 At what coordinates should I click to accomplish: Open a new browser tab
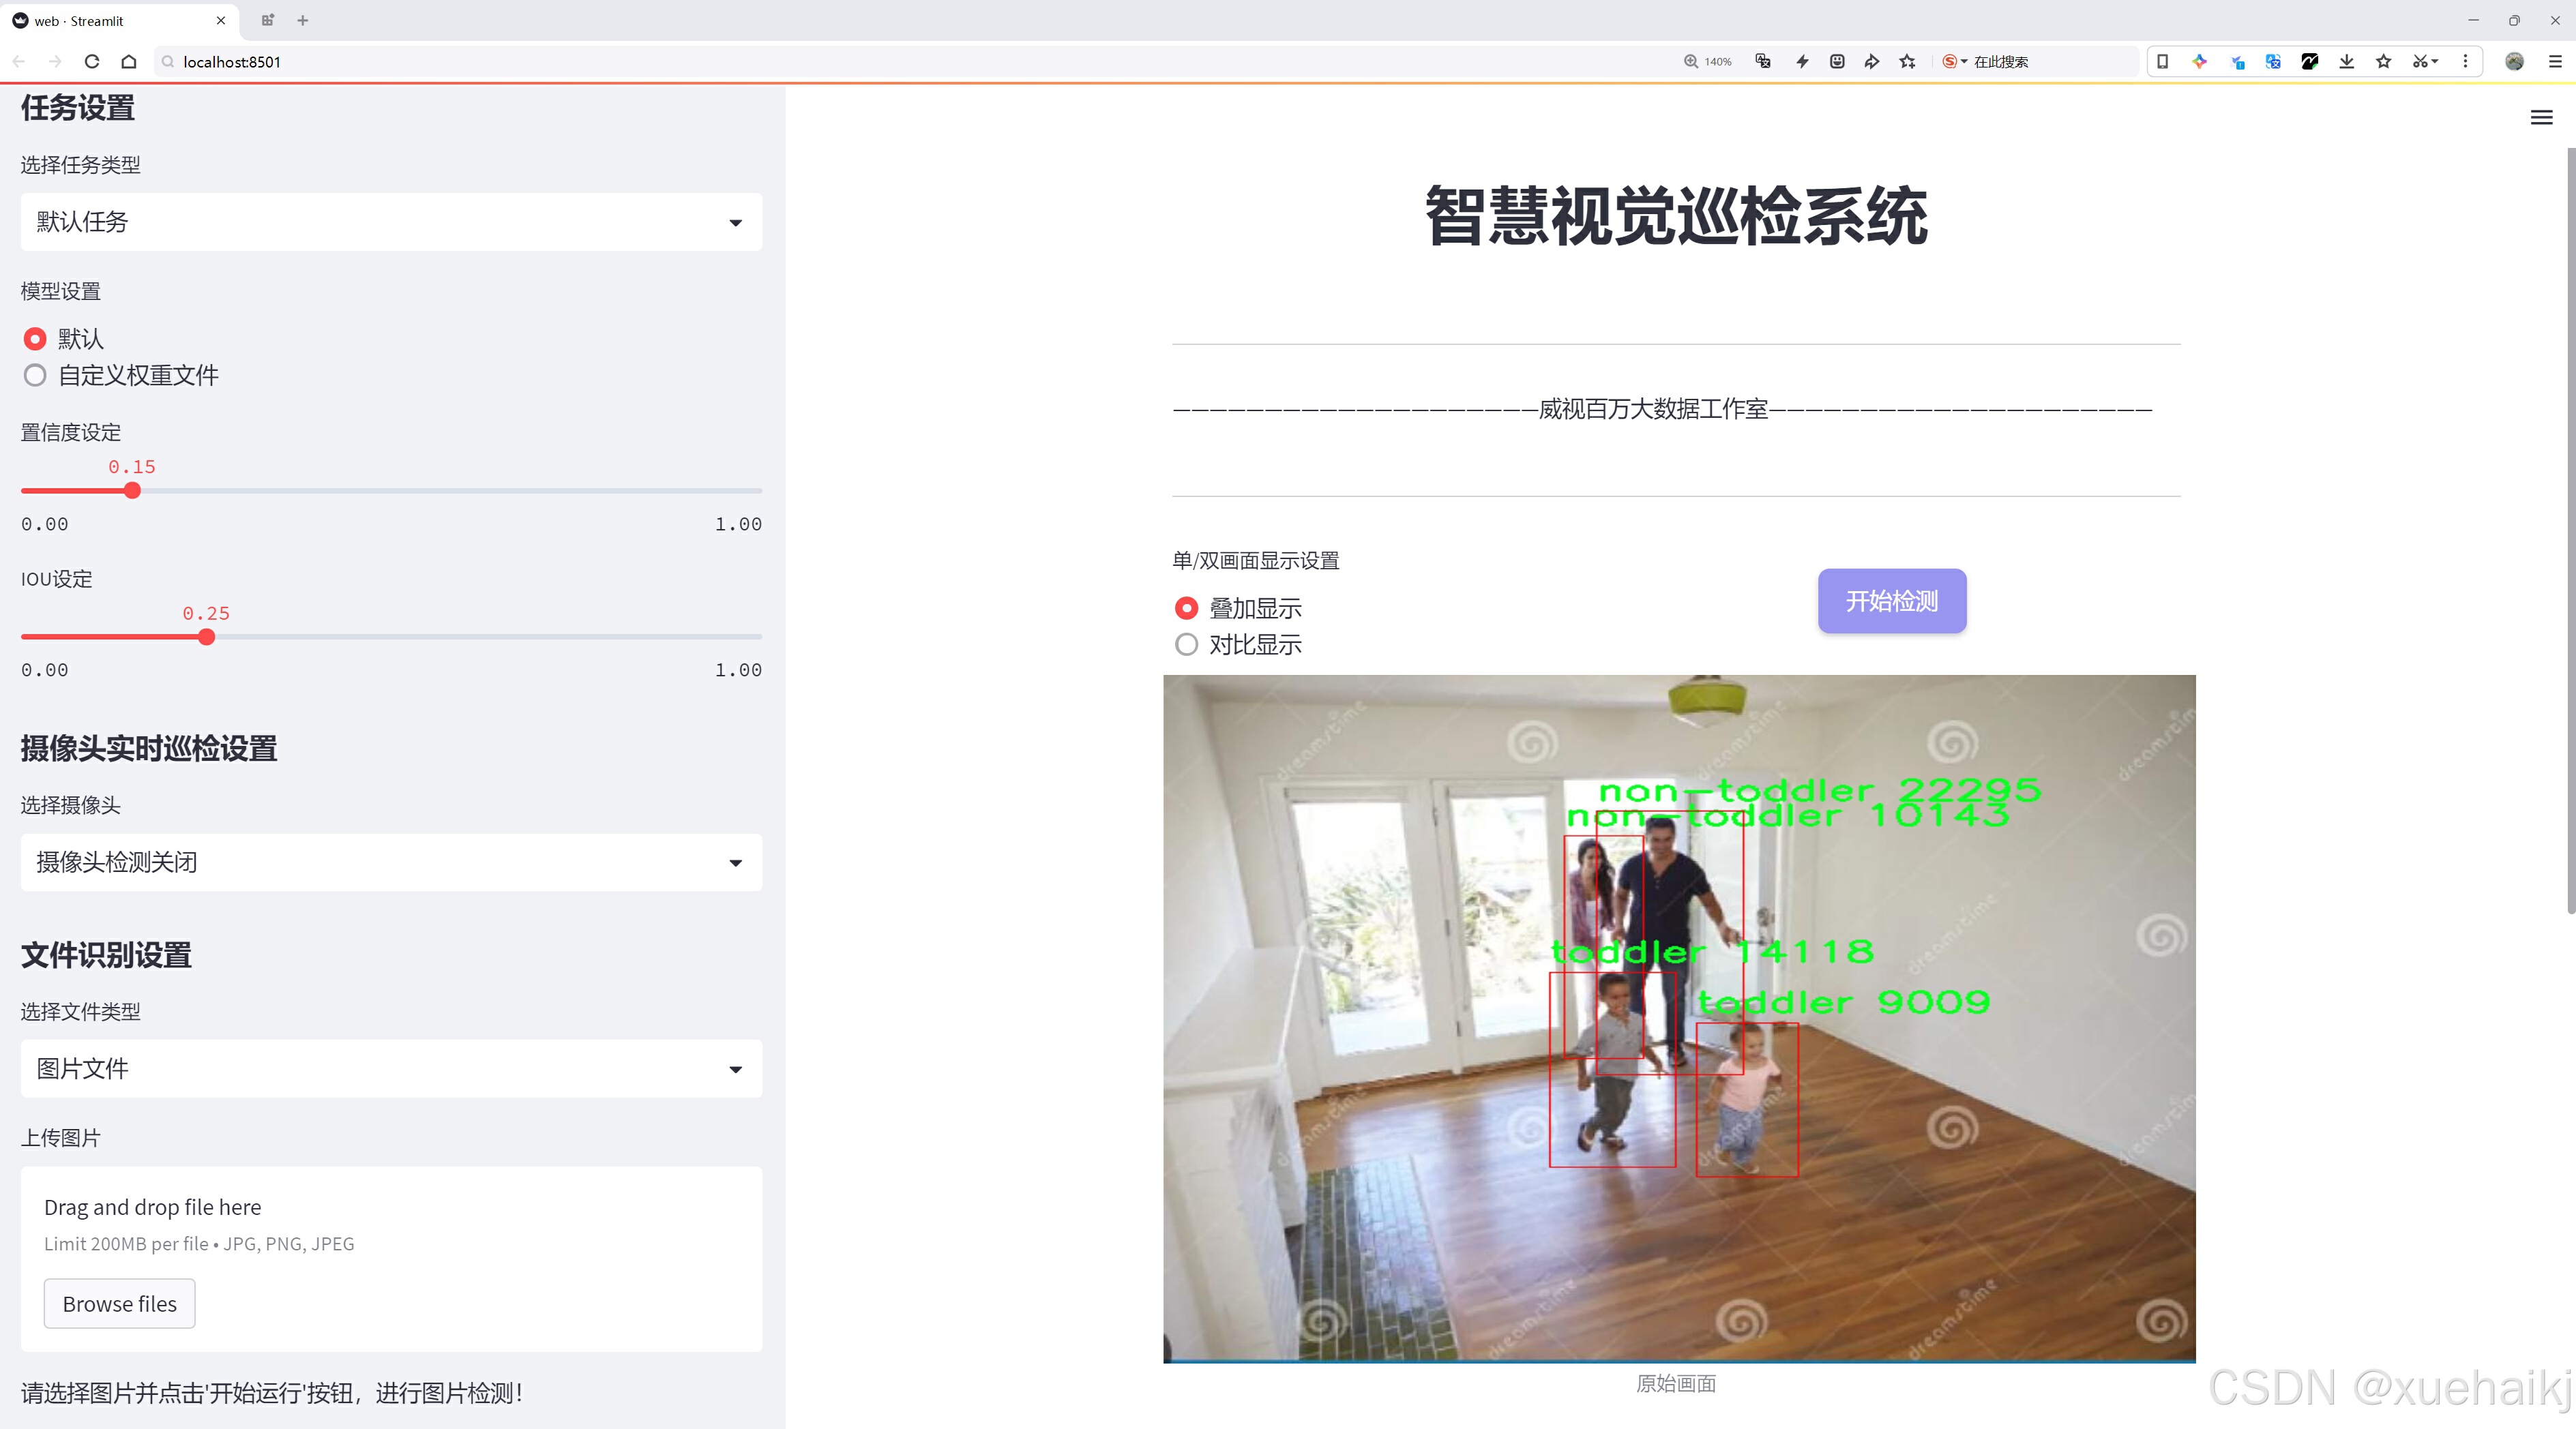coord(303,20)
